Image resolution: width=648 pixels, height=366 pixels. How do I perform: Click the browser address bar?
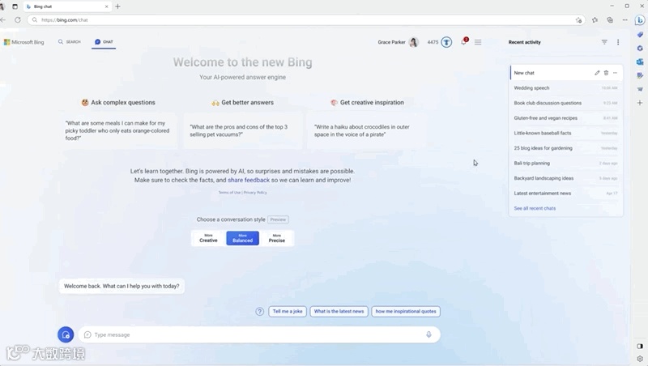tap(306, 19)
